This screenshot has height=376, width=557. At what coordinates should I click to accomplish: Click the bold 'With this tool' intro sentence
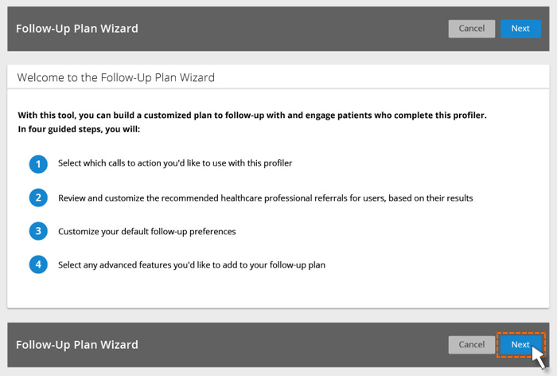[252, 115]
